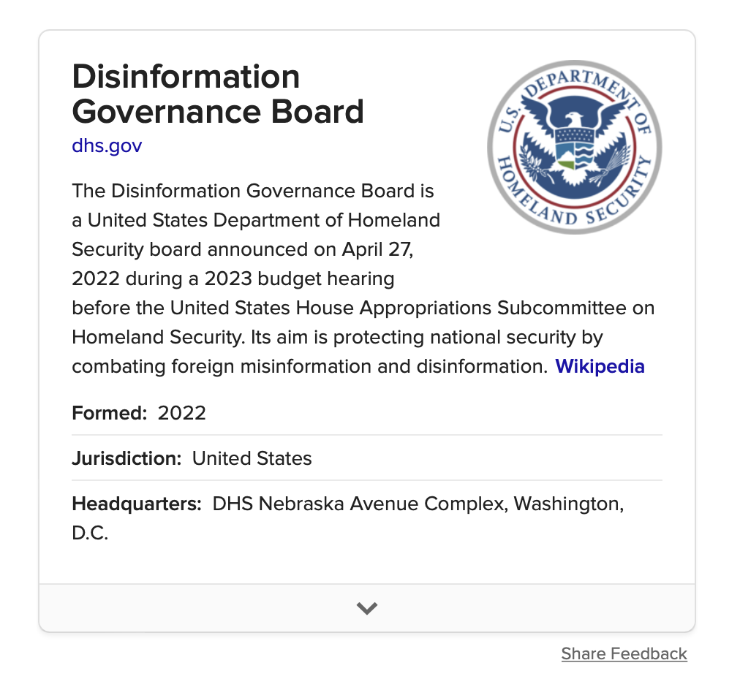Viewport: 740px width, 690px height.
Task: Click the Homeland Security seal image
Action: click(x=574, y=147)
